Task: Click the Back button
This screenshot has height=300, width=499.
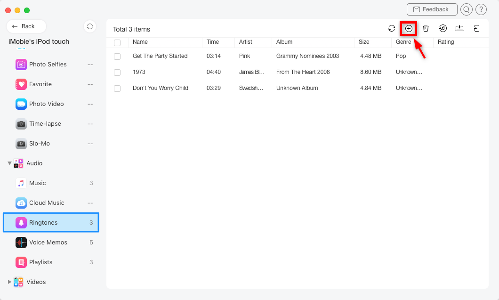Action: point(26,26)
